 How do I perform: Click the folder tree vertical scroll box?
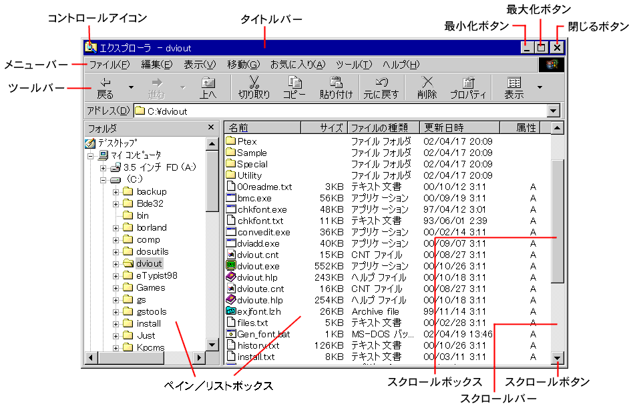click(x=212, y=181)
